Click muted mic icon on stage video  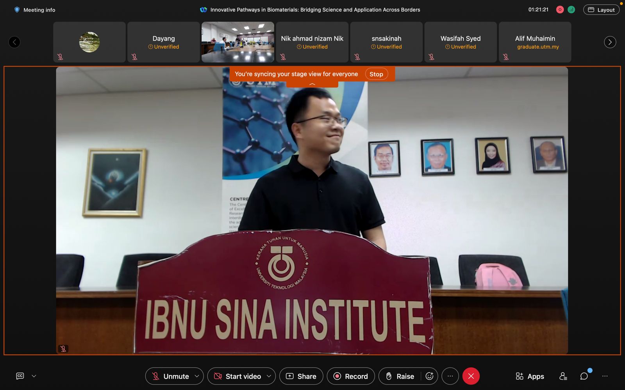(x=63, y=349)
